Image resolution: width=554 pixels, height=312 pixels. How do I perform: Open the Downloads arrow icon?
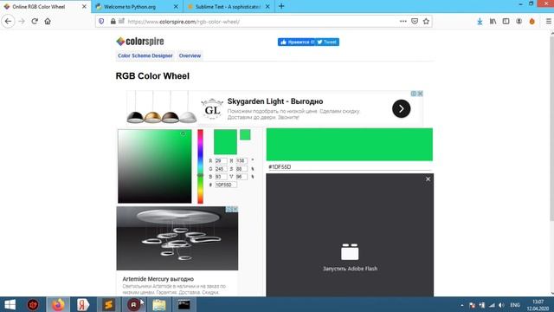(480, 21)
